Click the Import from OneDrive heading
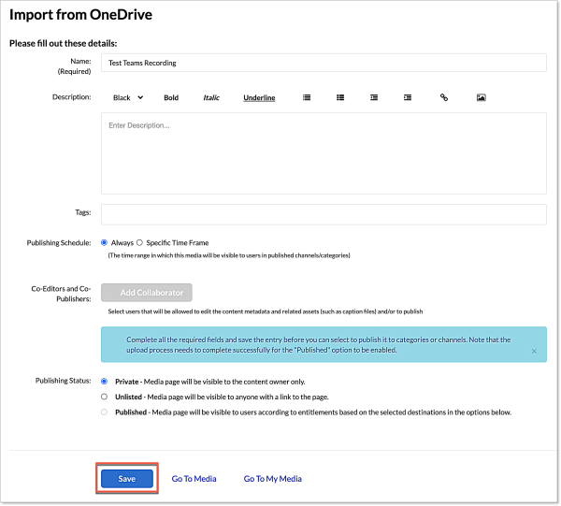 click(80, 15)
